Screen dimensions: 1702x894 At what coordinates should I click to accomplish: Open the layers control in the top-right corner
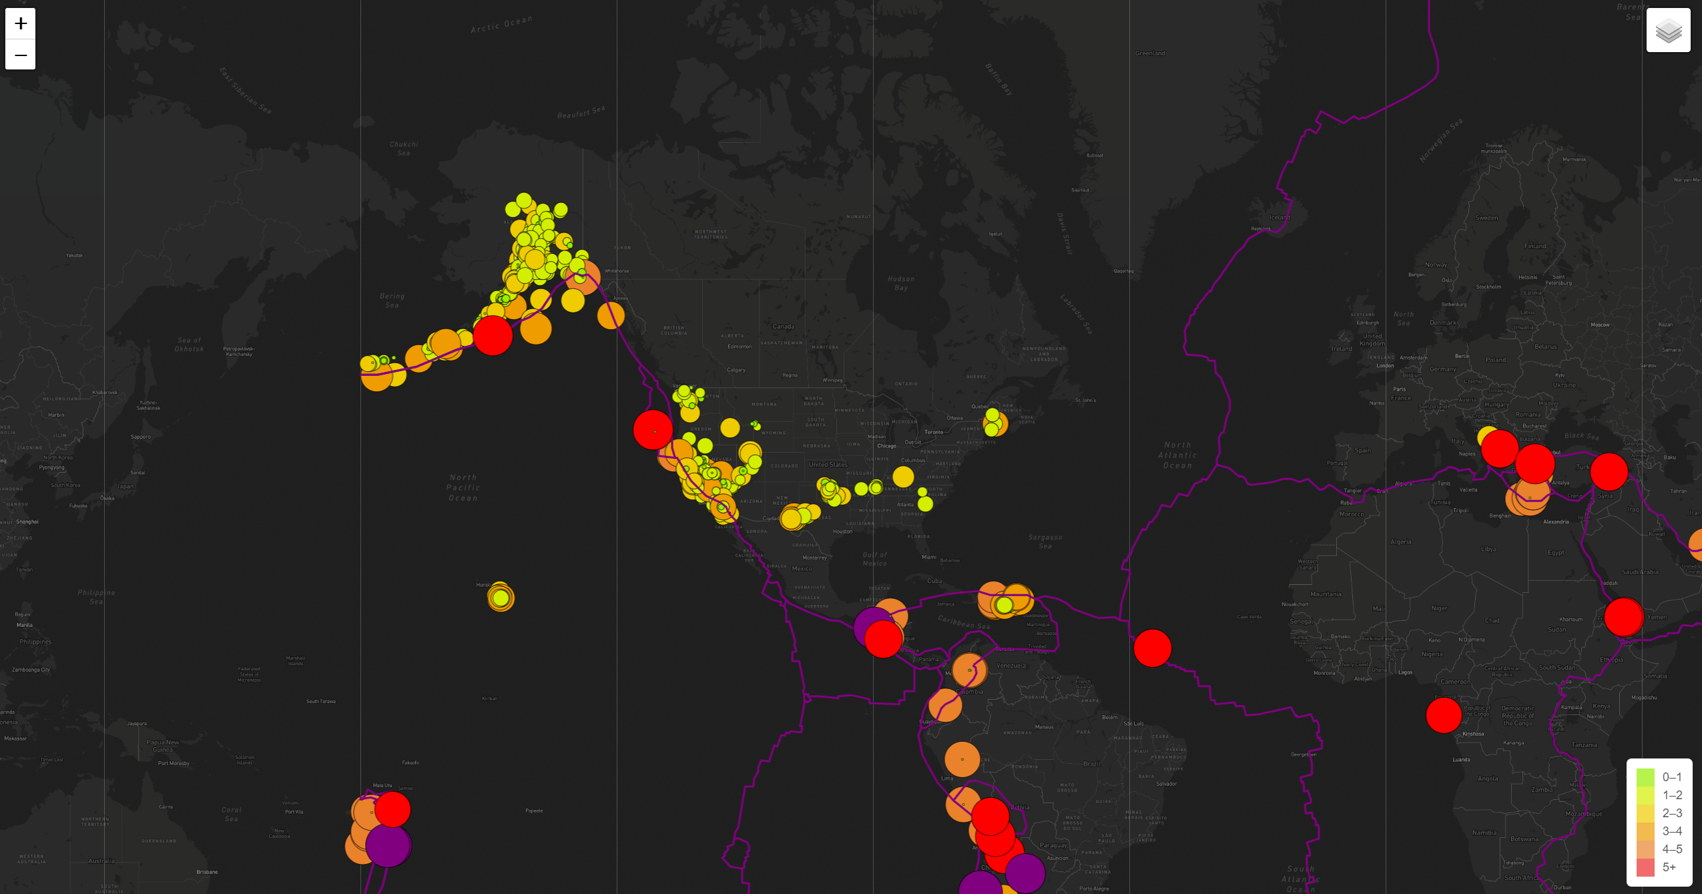pos(1668,29)
